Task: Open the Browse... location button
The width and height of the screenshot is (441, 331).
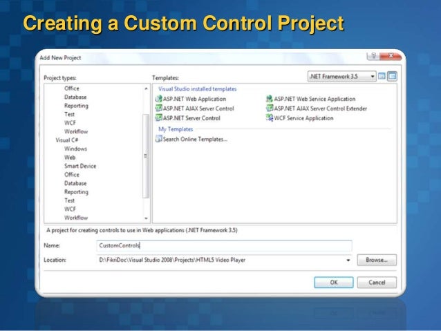Action: 377,260
